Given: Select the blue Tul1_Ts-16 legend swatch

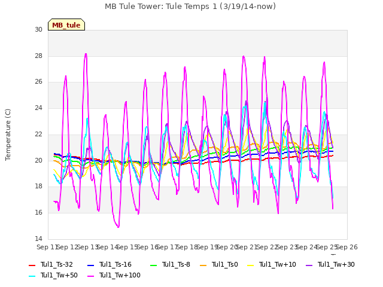Looking at the screenshot, I should pyautogui.click(x=90, y=265).
